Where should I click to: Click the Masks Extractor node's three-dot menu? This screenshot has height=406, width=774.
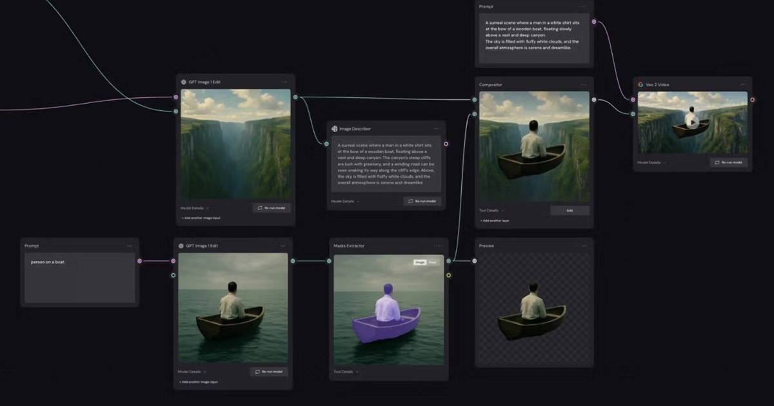437,246
